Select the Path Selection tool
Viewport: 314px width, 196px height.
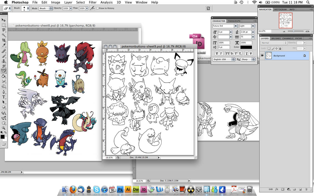point(4,102)
